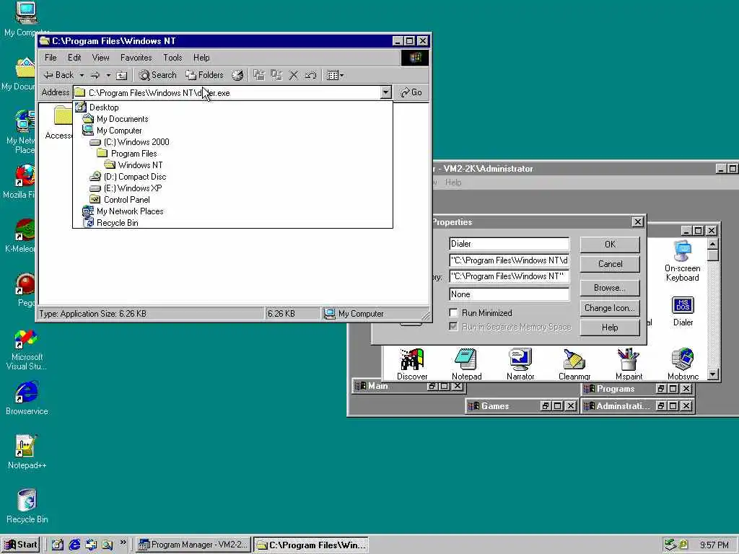
Task: Select Microsoft Visual Studio desktop shortcut
Action: (27, 350)
